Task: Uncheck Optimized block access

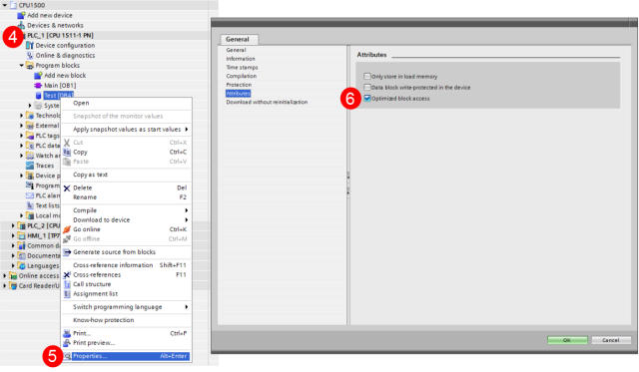Action: 367,98
